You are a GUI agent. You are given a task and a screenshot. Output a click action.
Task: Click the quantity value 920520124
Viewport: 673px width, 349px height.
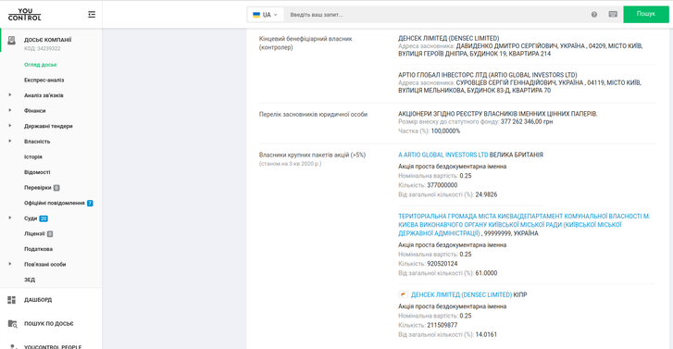(442, 264)
